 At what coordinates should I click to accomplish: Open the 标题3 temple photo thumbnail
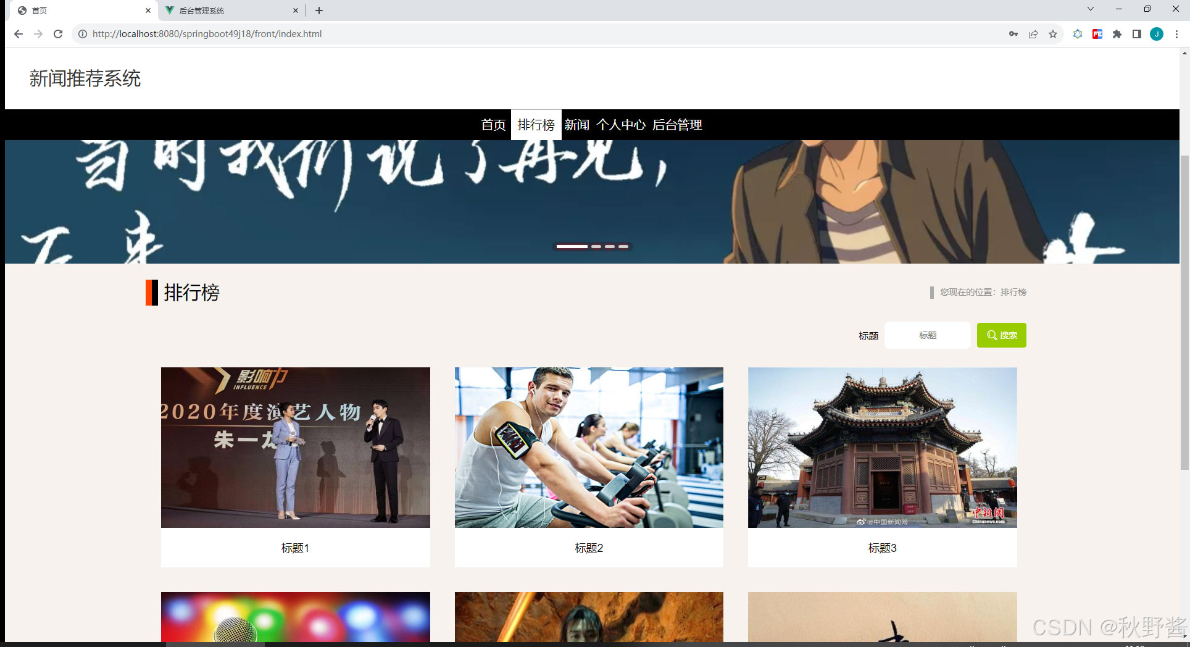tap(883, 448)
